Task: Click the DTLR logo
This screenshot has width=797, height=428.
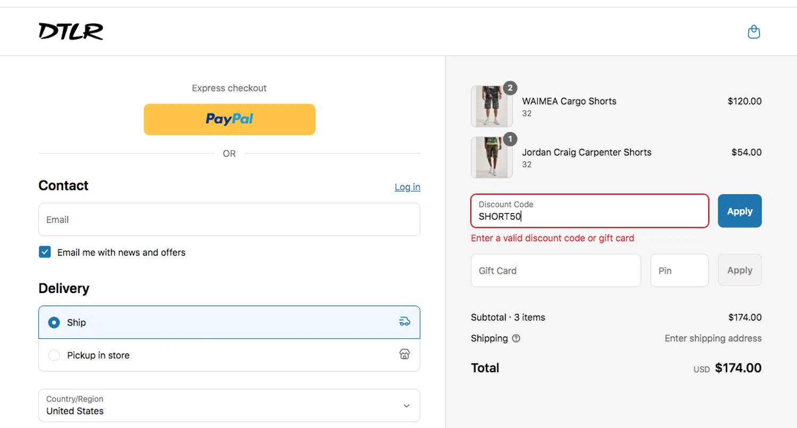Action: click(x=71, y=31)
